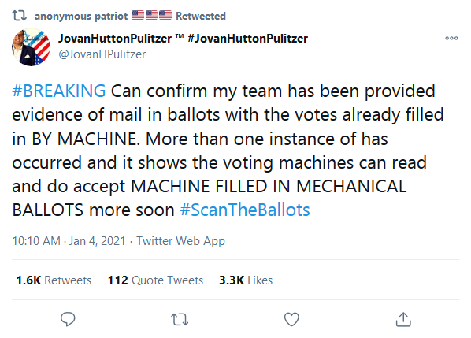Screen dimensions: 471x338
Task: View the 112 Quote Tweets list
Action: (x=156, y=280)
